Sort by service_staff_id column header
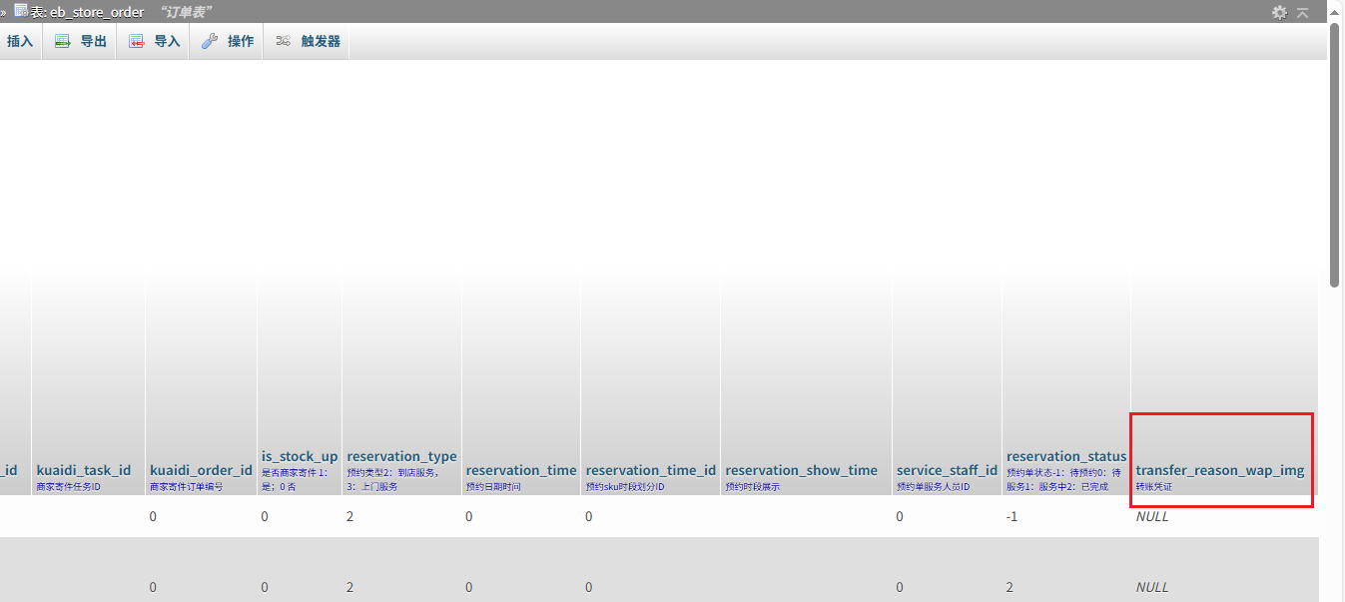This screenshot has width=1345, height=602. pyautogui.click(x=947, y=470)
